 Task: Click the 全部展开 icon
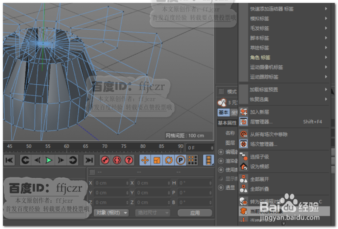(x=244, y=179)
